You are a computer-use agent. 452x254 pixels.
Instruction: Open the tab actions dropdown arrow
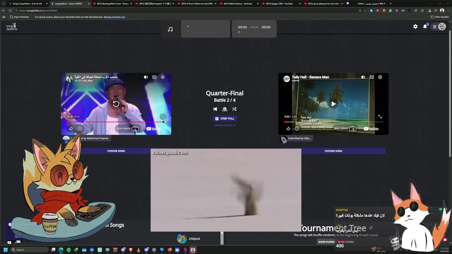coord(4,4)
